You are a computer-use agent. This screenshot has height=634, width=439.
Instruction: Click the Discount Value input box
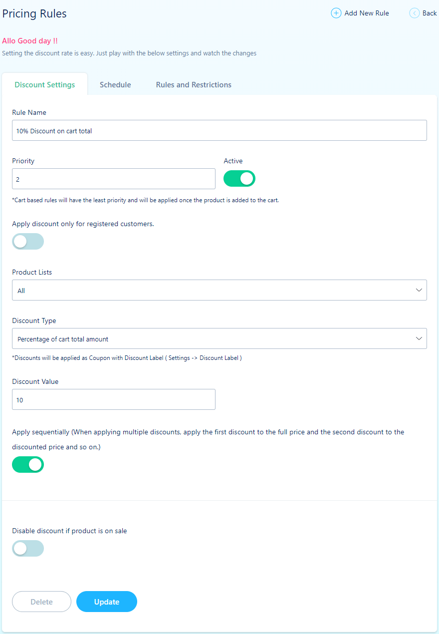(114, 400)
